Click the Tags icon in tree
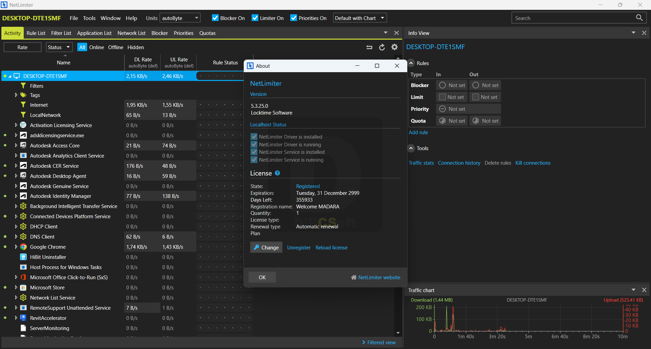The image size is (651, 349). click(23, 95)
